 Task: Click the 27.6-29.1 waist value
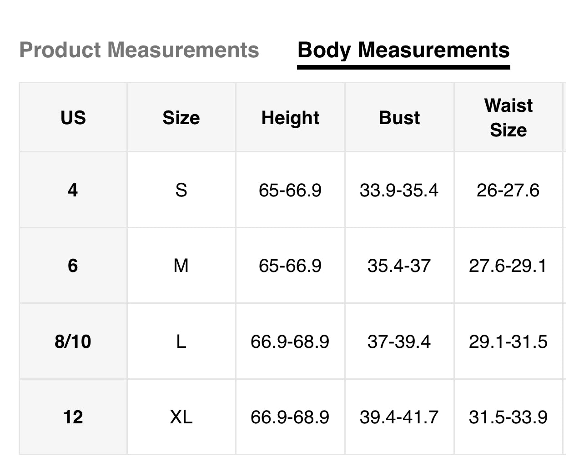508,266
